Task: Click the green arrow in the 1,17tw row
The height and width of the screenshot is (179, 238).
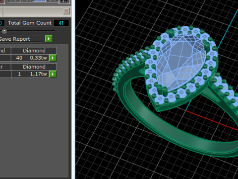Action: [53, 74]
